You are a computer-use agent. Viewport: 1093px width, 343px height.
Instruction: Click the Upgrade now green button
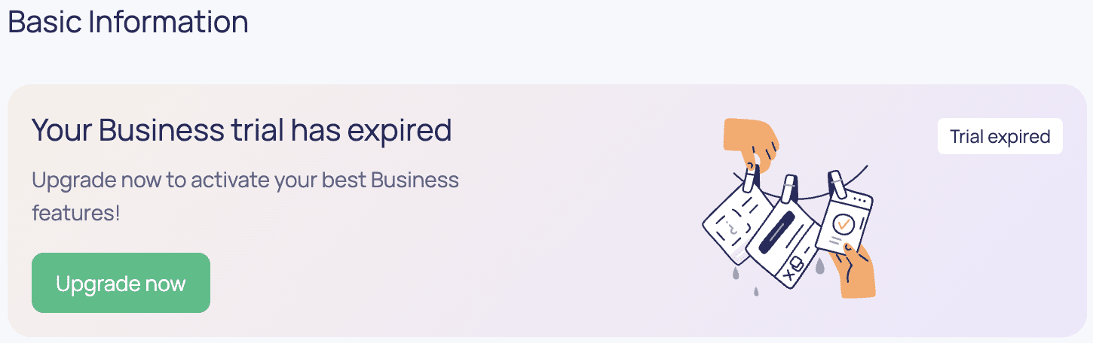121,283
